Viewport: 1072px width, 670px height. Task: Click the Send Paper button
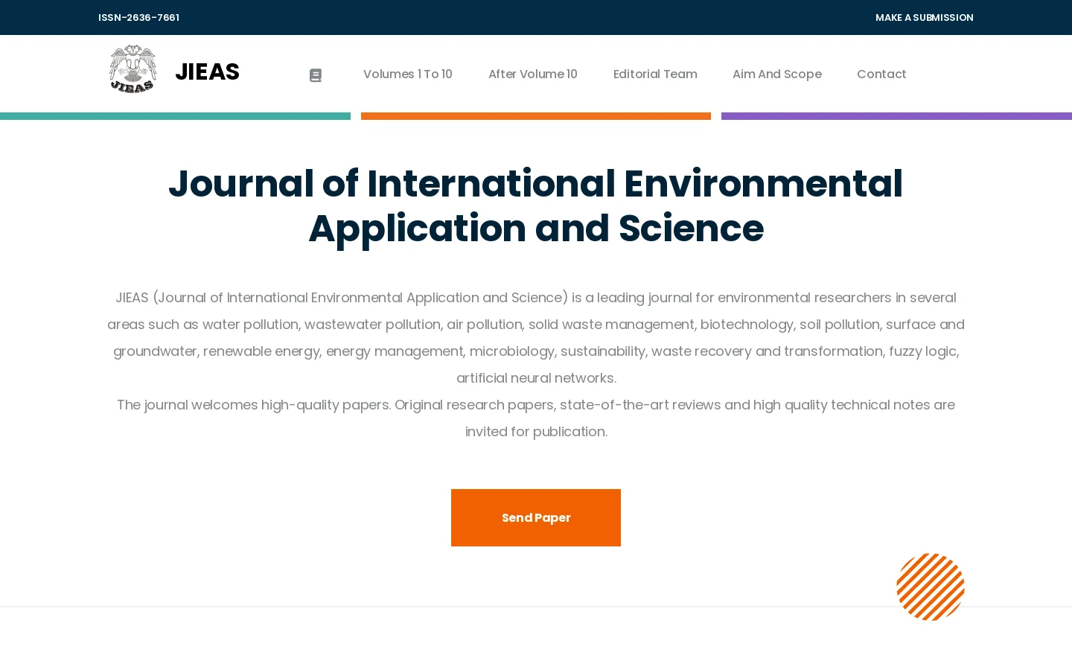[x=536, y=517]
